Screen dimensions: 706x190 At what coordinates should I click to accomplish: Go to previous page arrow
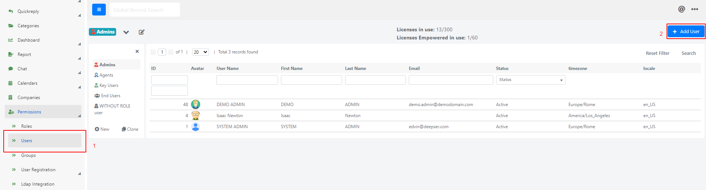[153, 52]
